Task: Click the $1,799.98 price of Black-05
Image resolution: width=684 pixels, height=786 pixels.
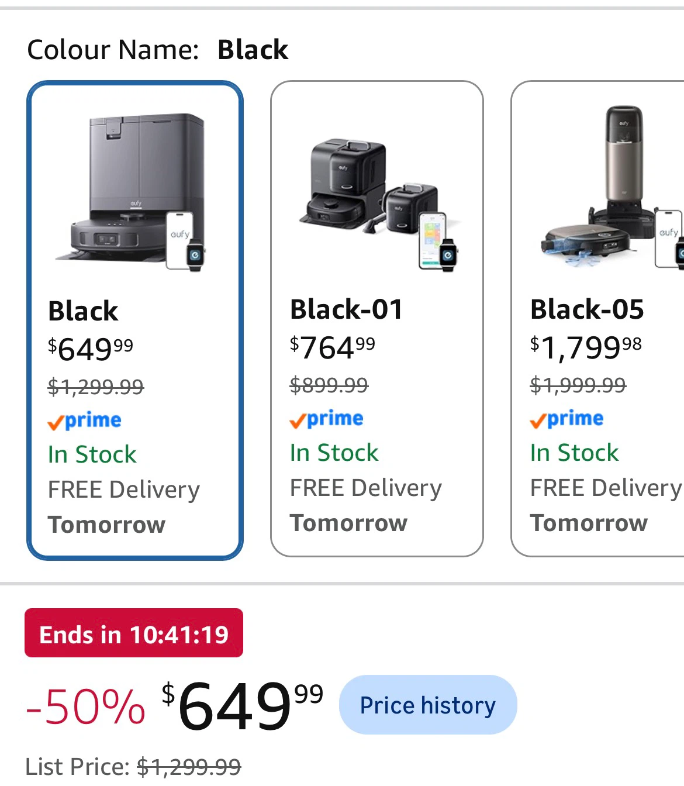Action: click(586, 347)
